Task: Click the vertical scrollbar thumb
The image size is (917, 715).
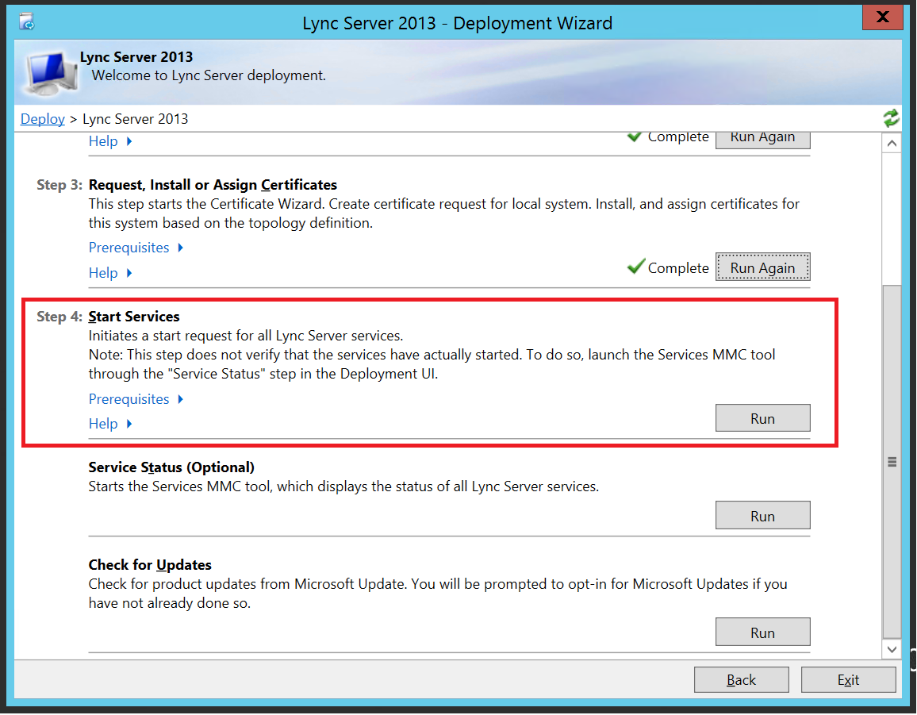Action: (892, 462)
